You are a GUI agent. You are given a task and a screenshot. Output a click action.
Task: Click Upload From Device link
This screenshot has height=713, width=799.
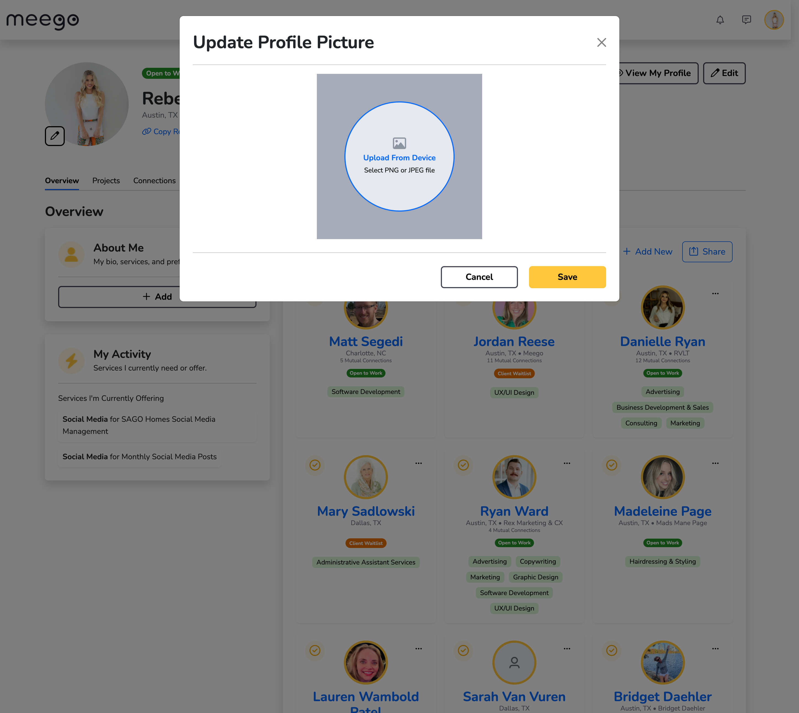click(x=399, y=158)
